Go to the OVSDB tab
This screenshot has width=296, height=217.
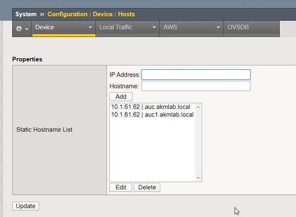[238, 28]
